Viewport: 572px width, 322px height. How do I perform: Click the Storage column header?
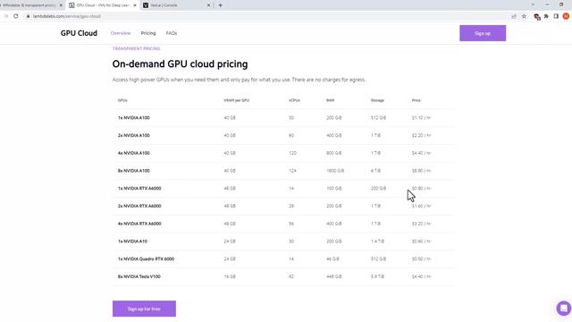[x=377, y=100]
